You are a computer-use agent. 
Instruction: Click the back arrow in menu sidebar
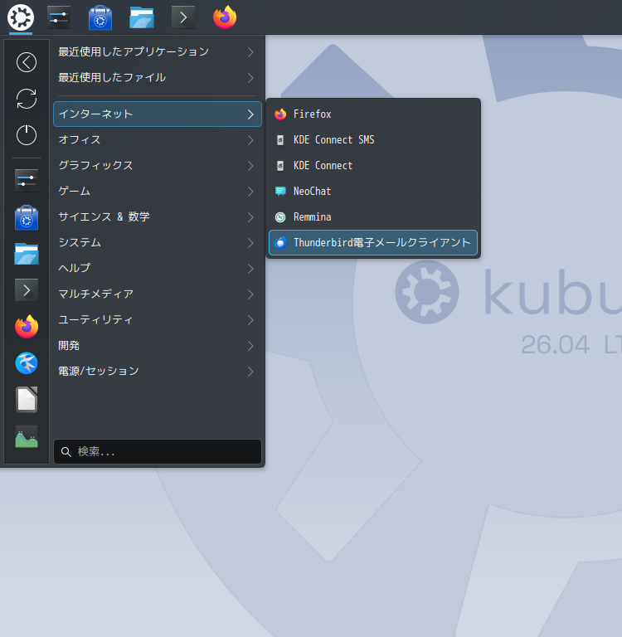tap(27, 62)
